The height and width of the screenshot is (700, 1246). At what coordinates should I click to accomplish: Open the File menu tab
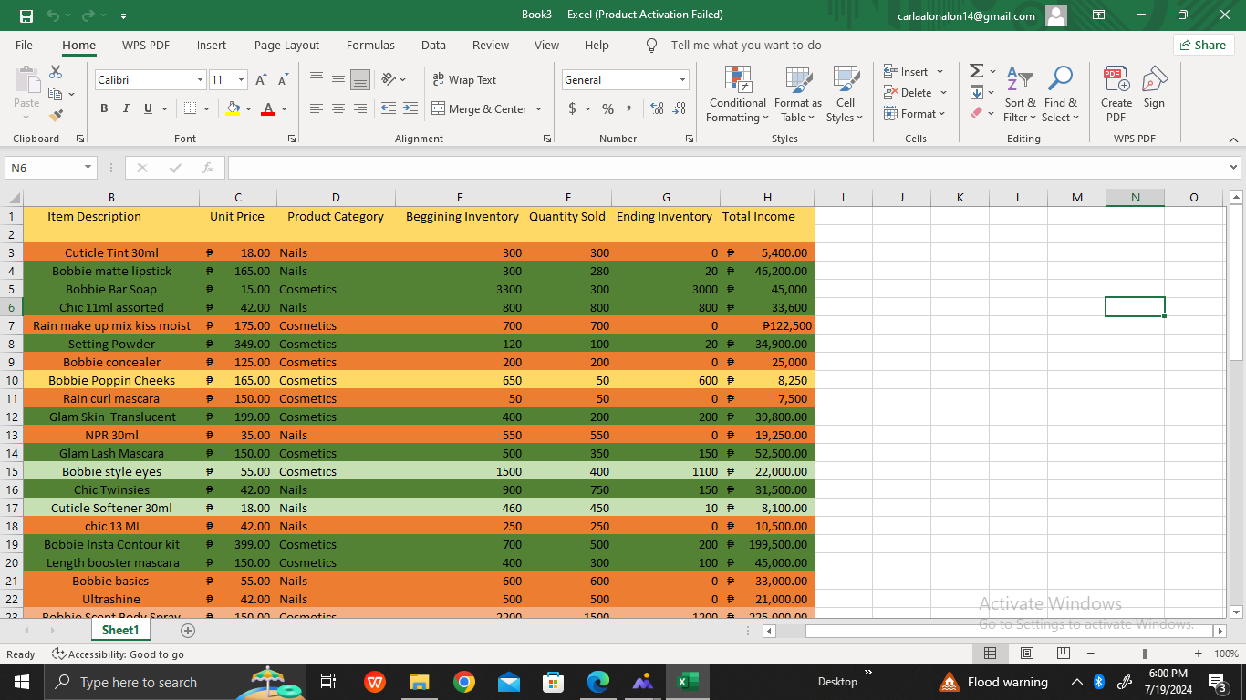[24, 45]
